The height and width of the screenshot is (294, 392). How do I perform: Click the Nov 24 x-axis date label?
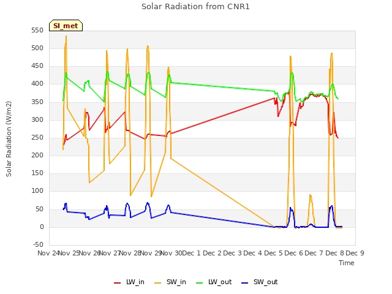pyautogui.click(x=48, y=253)
